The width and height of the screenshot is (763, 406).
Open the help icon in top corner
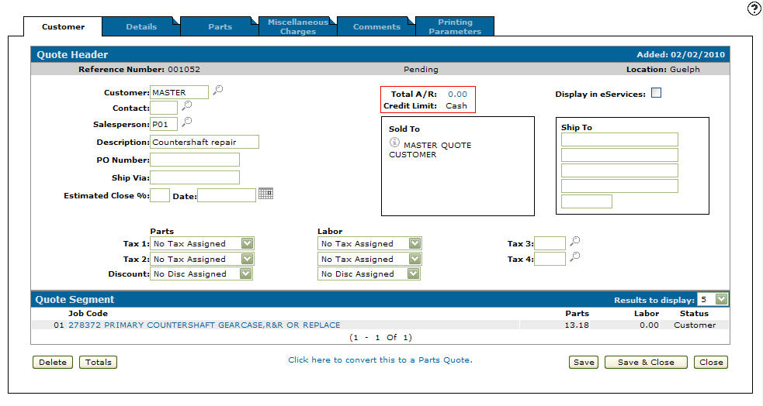point(754,9)
